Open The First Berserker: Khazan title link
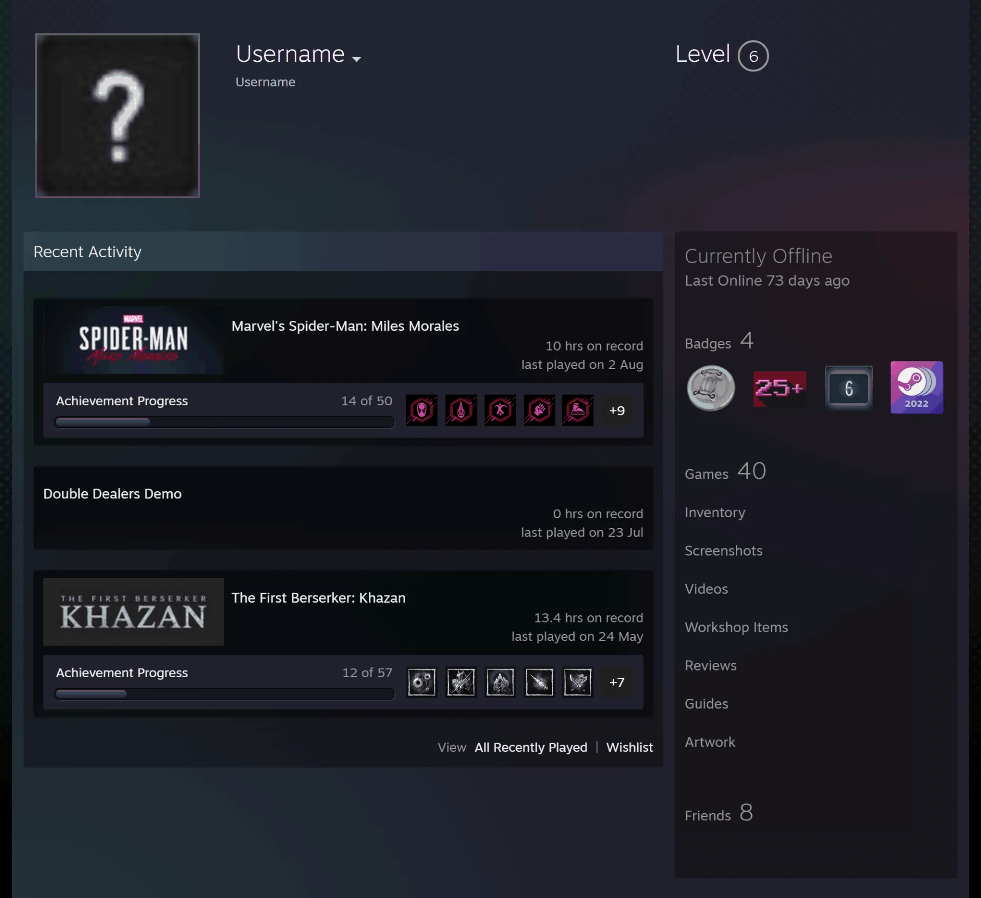Image resolution: width=981 pixels, height=898 pixels. (318, 598)
